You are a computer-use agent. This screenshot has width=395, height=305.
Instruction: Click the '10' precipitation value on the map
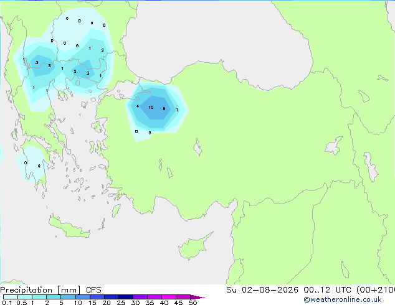[x=151, y=108]
